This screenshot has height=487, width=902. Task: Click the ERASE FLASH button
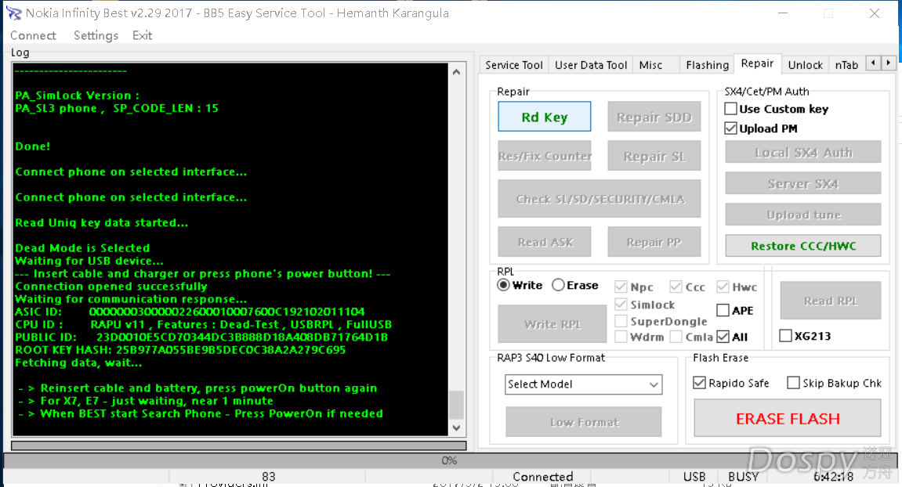pos(788,418)
